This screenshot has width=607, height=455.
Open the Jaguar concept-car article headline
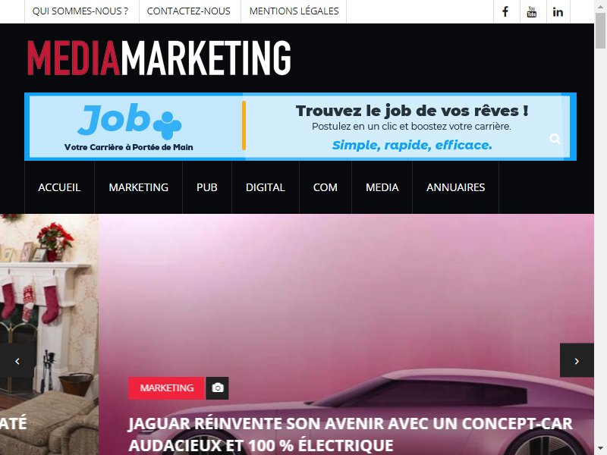(351, 434)
